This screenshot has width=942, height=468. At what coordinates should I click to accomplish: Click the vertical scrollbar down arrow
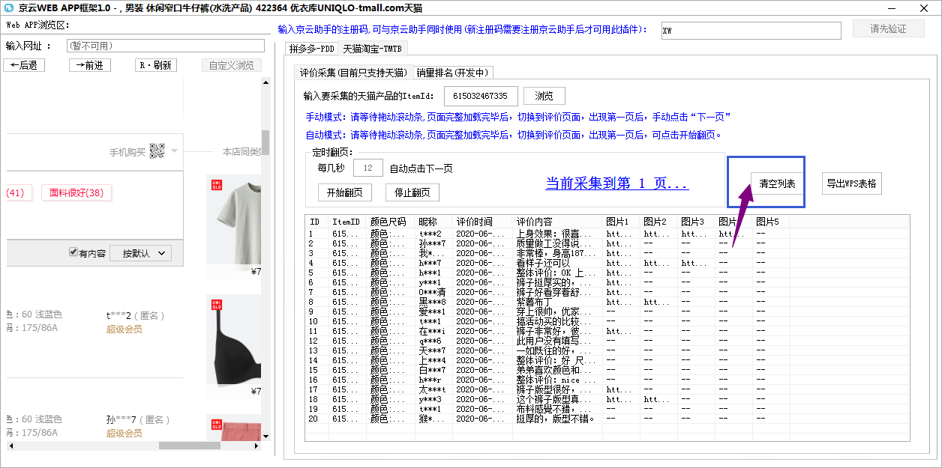265,435
